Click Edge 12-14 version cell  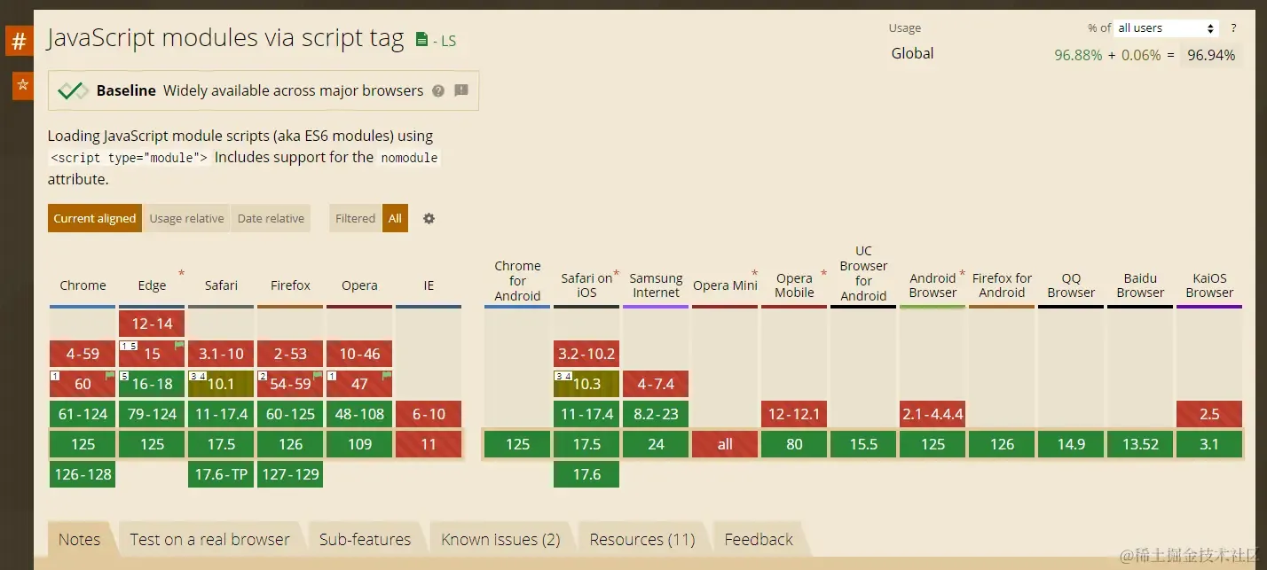pos(152,324)
